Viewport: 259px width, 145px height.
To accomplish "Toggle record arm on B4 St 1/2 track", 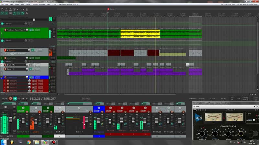I will (8, 81).
